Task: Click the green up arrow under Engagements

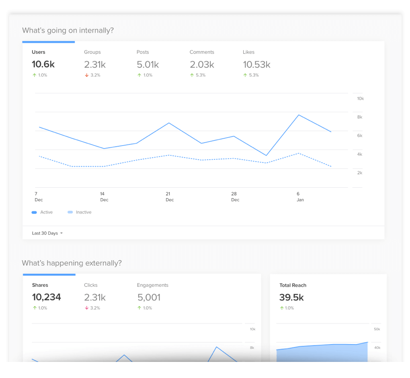Action: [x=139, y=308]
